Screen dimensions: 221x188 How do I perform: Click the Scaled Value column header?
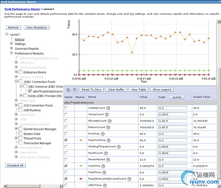201,97
